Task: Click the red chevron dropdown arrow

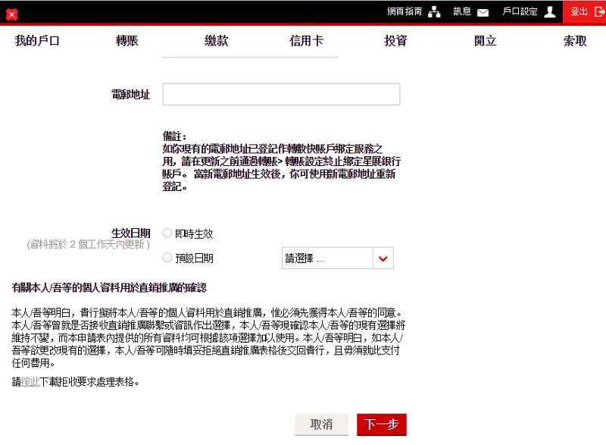Action: coord(383,259)
